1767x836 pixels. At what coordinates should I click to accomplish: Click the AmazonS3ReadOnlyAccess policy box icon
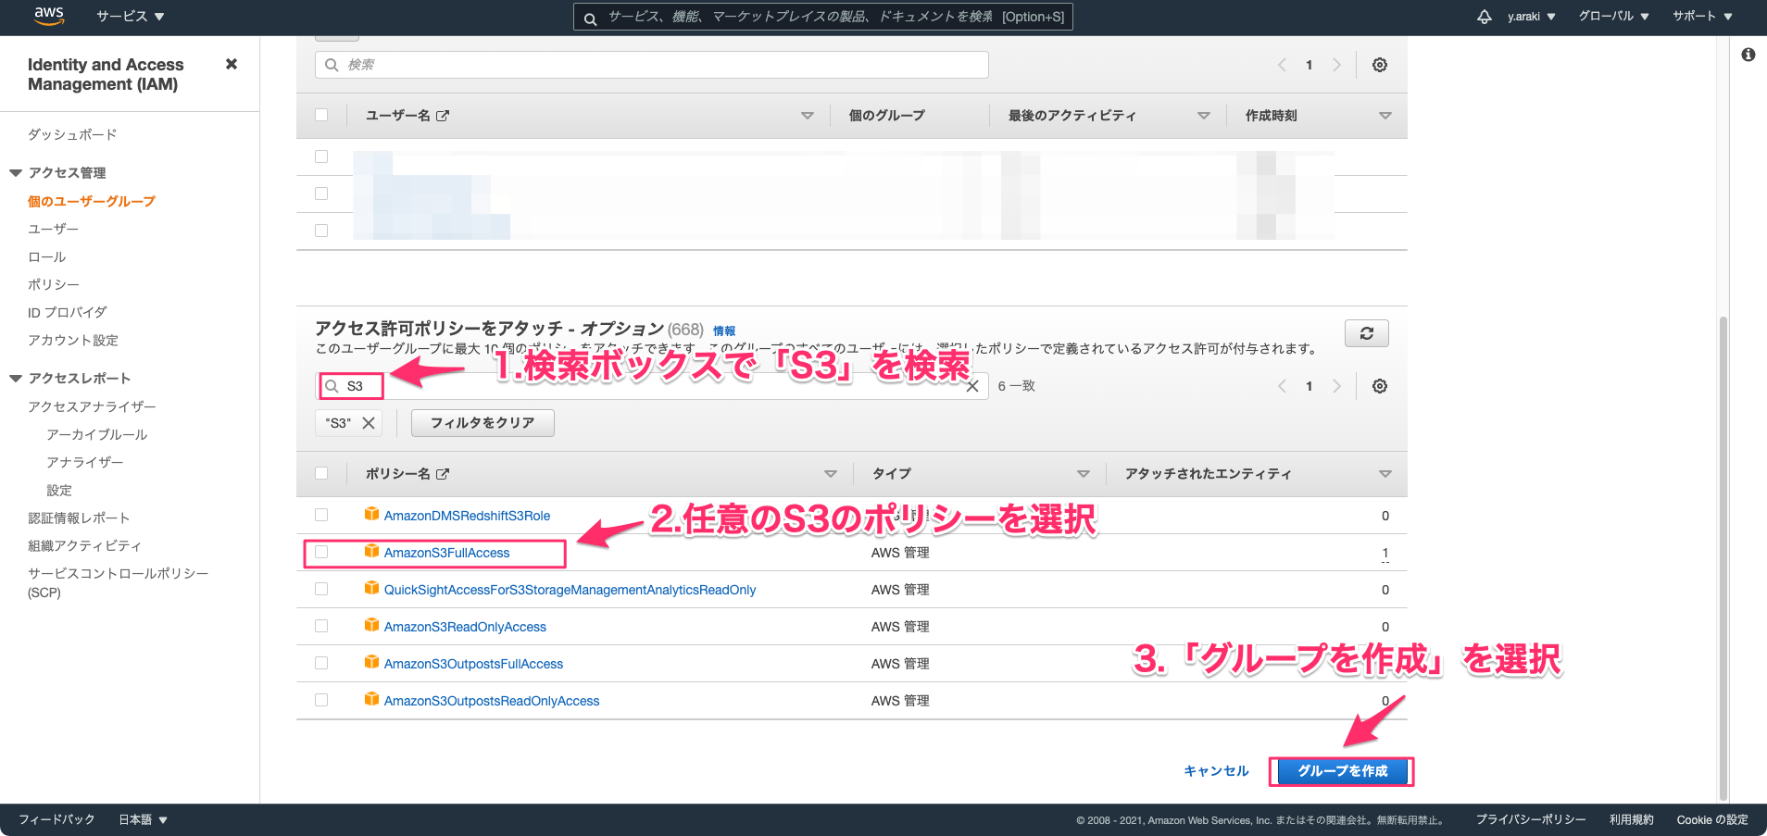pyautogui.click(x=371, y=625)
